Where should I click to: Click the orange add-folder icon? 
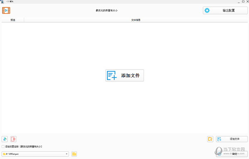[x=210, y=139]
